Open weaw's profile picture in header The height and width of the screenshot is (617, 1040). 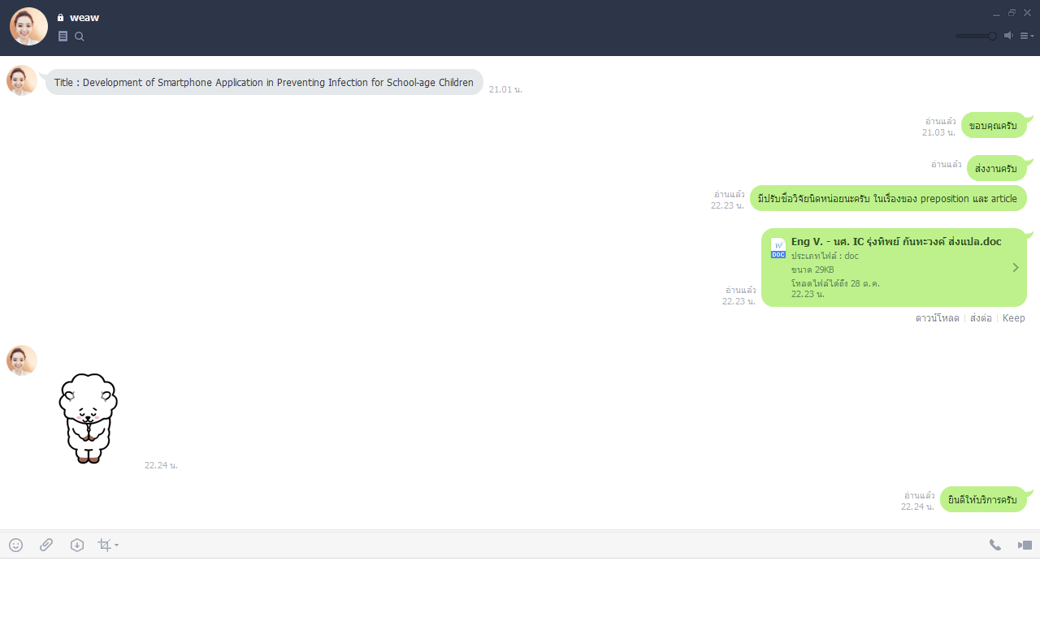(28, 26)
